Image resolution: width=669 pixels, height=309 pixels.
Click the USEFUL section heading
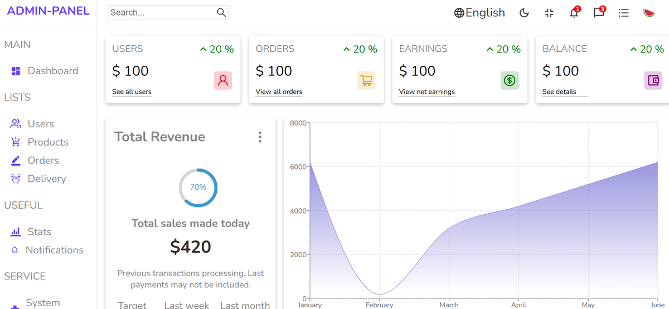click(23, 205)
